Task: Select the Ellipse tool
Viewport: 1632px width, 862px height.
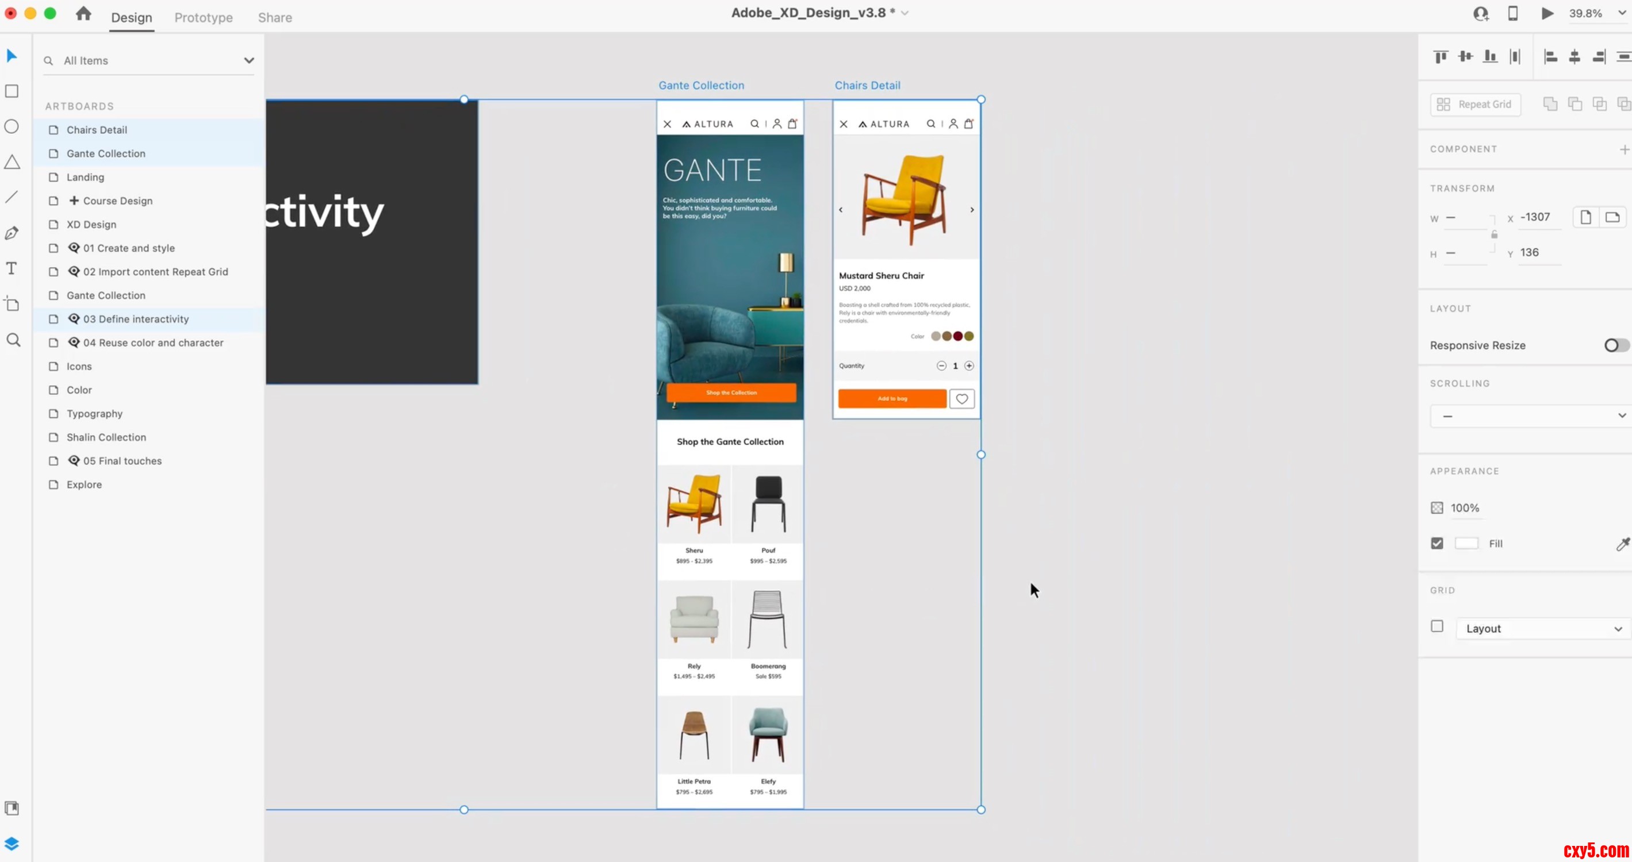Action: pyautogui.click(x=12, y=126)
